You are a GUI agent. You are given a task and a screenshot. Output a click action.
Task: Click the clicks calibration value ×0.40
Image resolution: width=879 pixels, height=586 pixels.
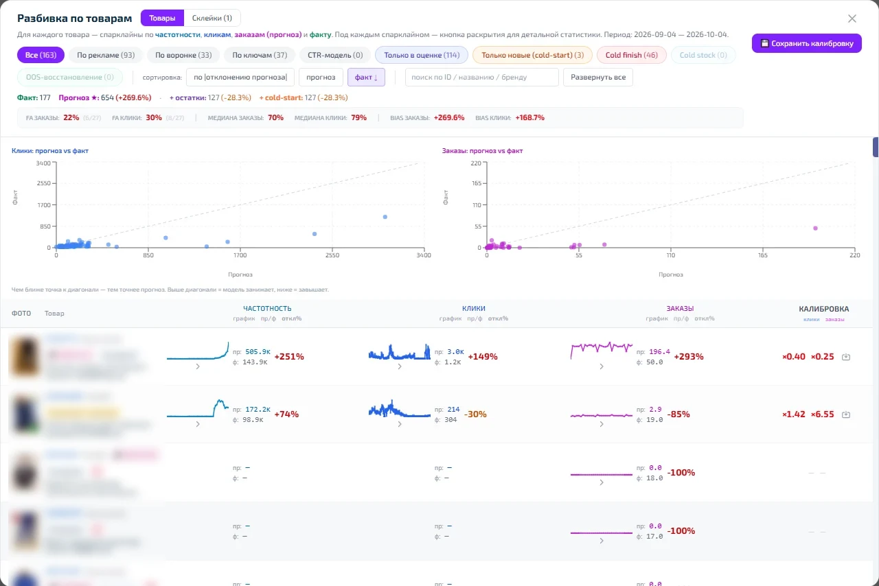point(794,357)
